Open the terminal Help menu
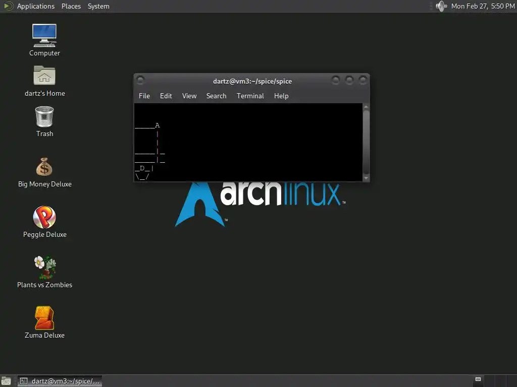The height and width of the screenshot is (387, 517). pyautogui.click(x=281, y=96)
